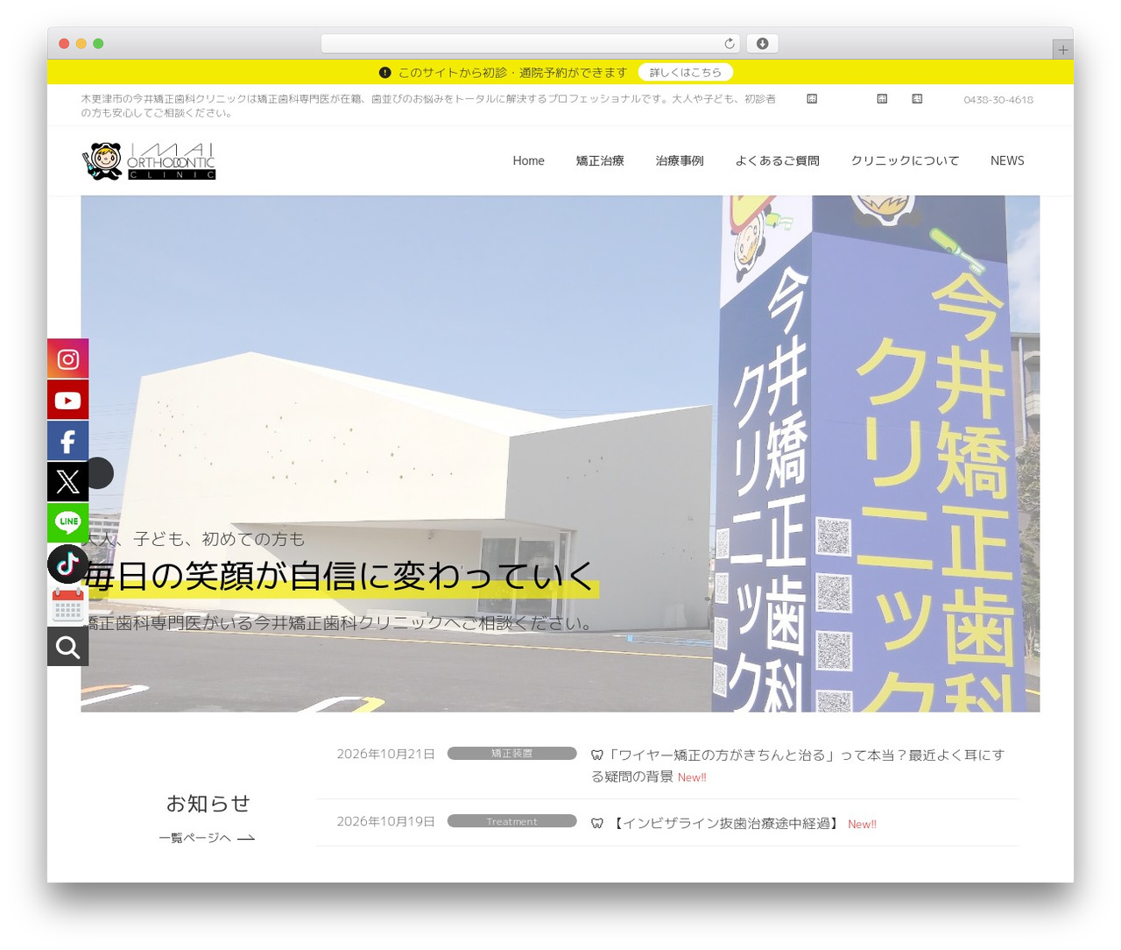
Task: Click the browser reload icon
Action: pos(730,44)
